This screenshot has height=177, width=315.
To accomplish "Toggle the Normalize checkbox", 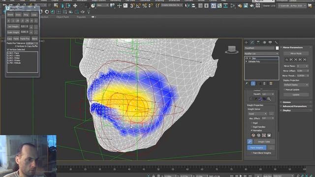I will click(x=252, y=130).
